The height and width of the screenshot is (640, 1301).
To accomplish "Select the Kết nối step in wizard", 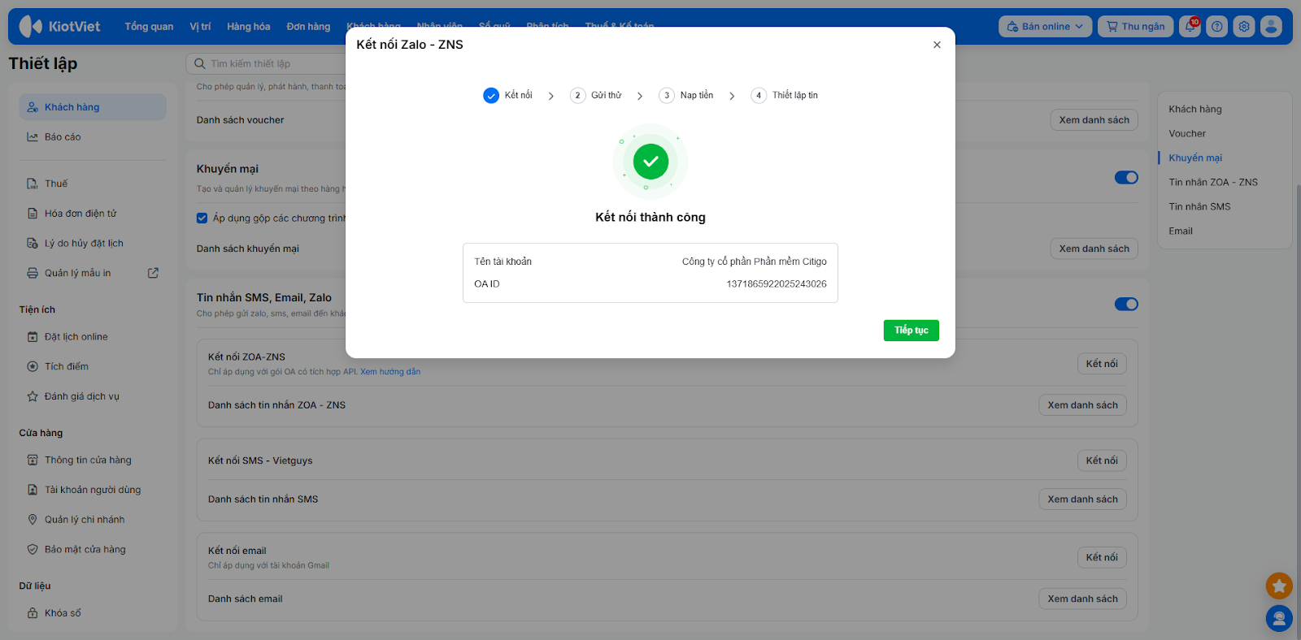I will (x=508, y=96).
